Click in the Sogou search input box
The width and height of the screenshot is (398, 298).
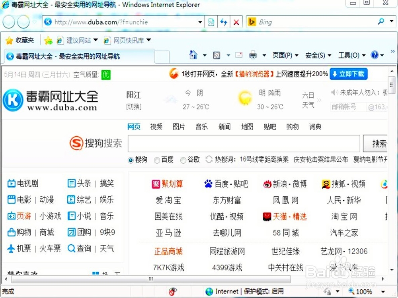pos(244,143)
